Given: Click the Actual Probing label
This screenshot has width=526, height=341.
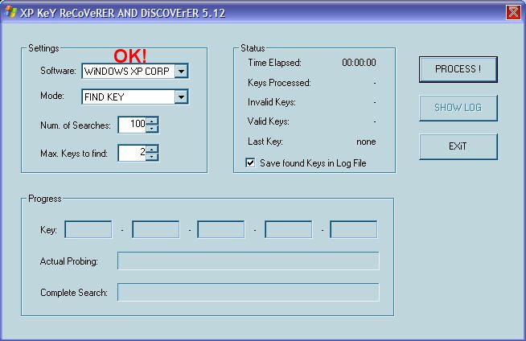Looking at the screenshot, I should click(x=69, y=261).
